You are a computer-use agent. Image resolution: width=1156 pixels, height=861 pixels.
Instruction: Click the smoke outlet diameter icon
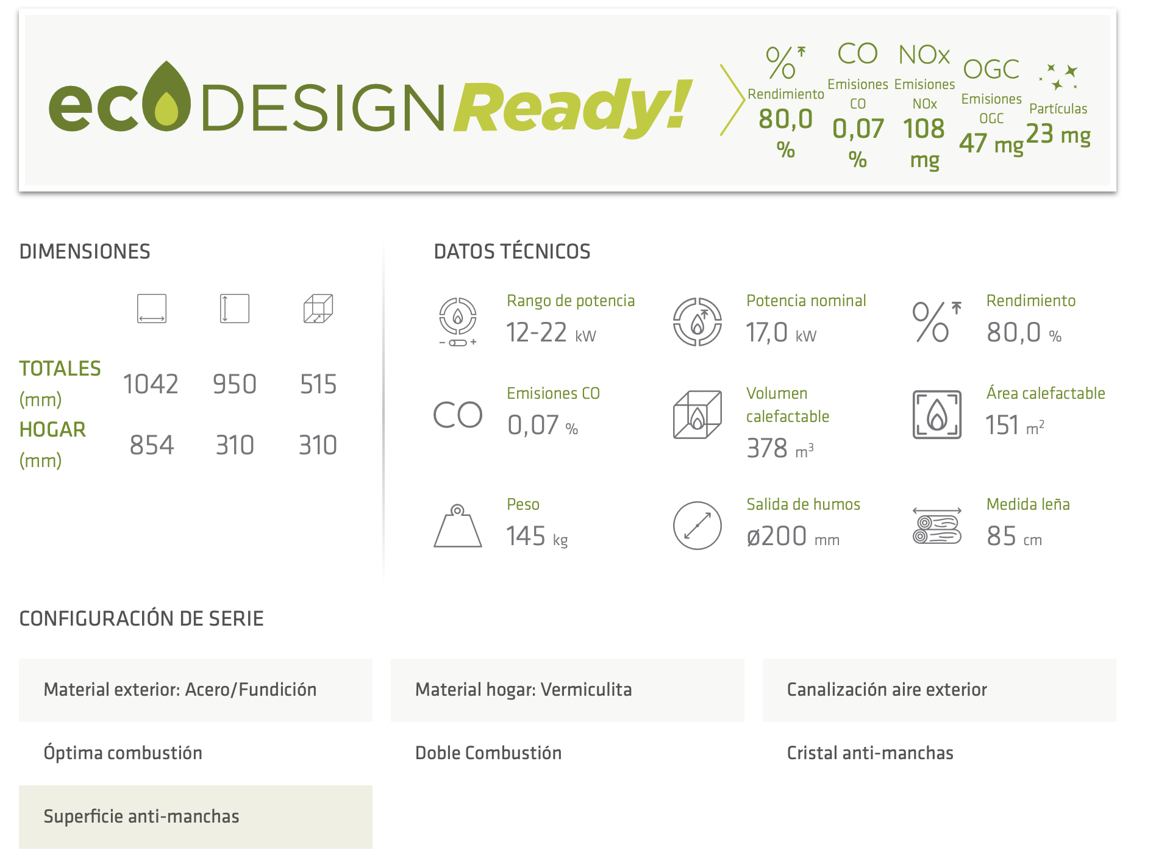697,526
